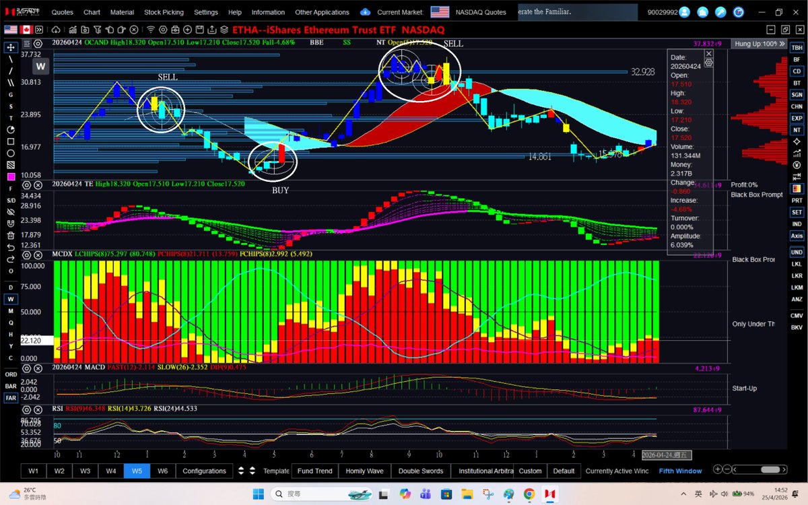Click the W weekly period badge on chart
The width and height of the screenshot is (808, 505).
[x=42, y=66]
